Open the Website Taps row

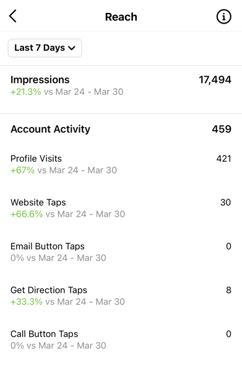click(121, 208)
